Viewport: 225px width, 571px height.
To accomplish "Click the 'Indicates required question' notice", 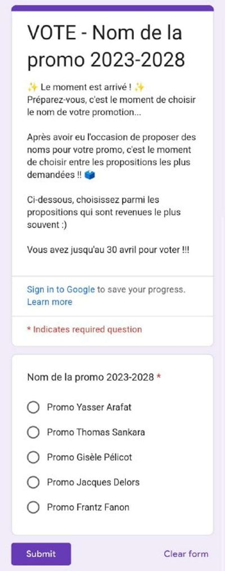I will click(84, 330).
